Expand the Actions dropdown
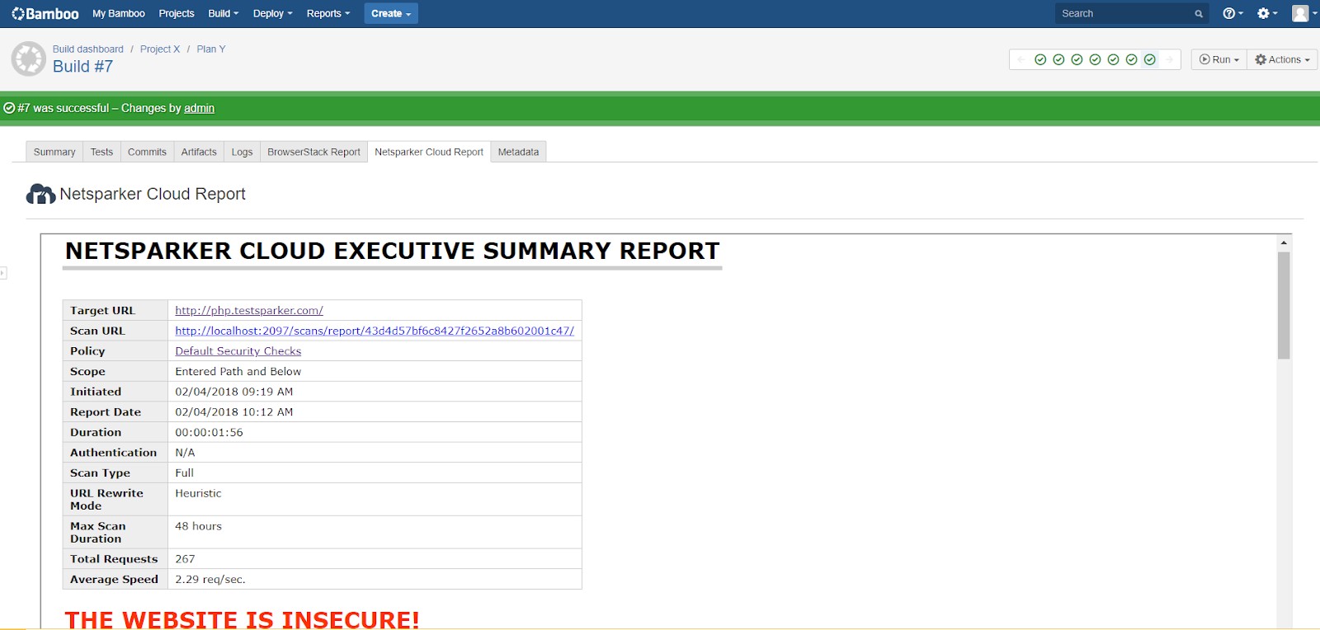This screenshot has height=630, width=1320. 1282,59
